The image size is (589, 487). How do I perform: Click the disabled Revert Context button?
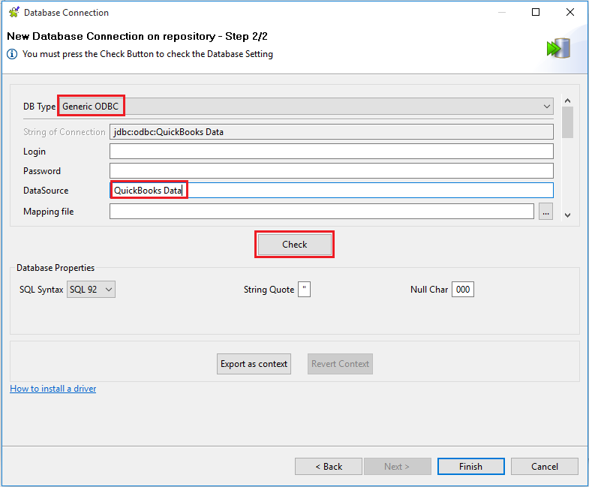tap(340, 364)
